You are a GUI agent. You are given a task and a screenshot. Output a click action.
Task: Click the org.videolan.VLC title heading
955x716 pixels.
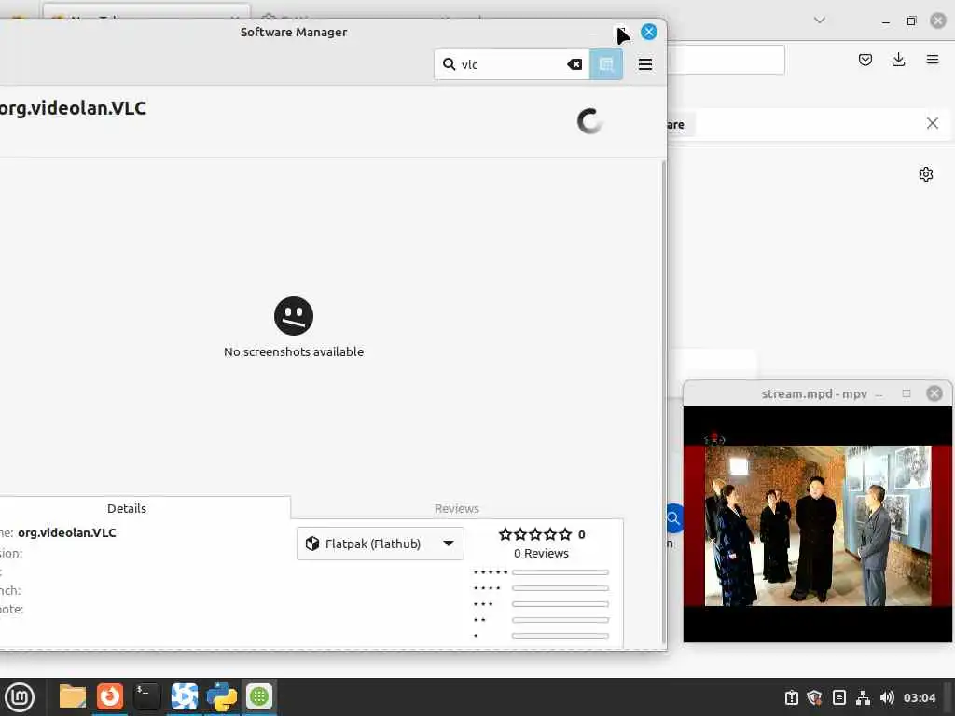pyautogui.click(x=73, y=108)
